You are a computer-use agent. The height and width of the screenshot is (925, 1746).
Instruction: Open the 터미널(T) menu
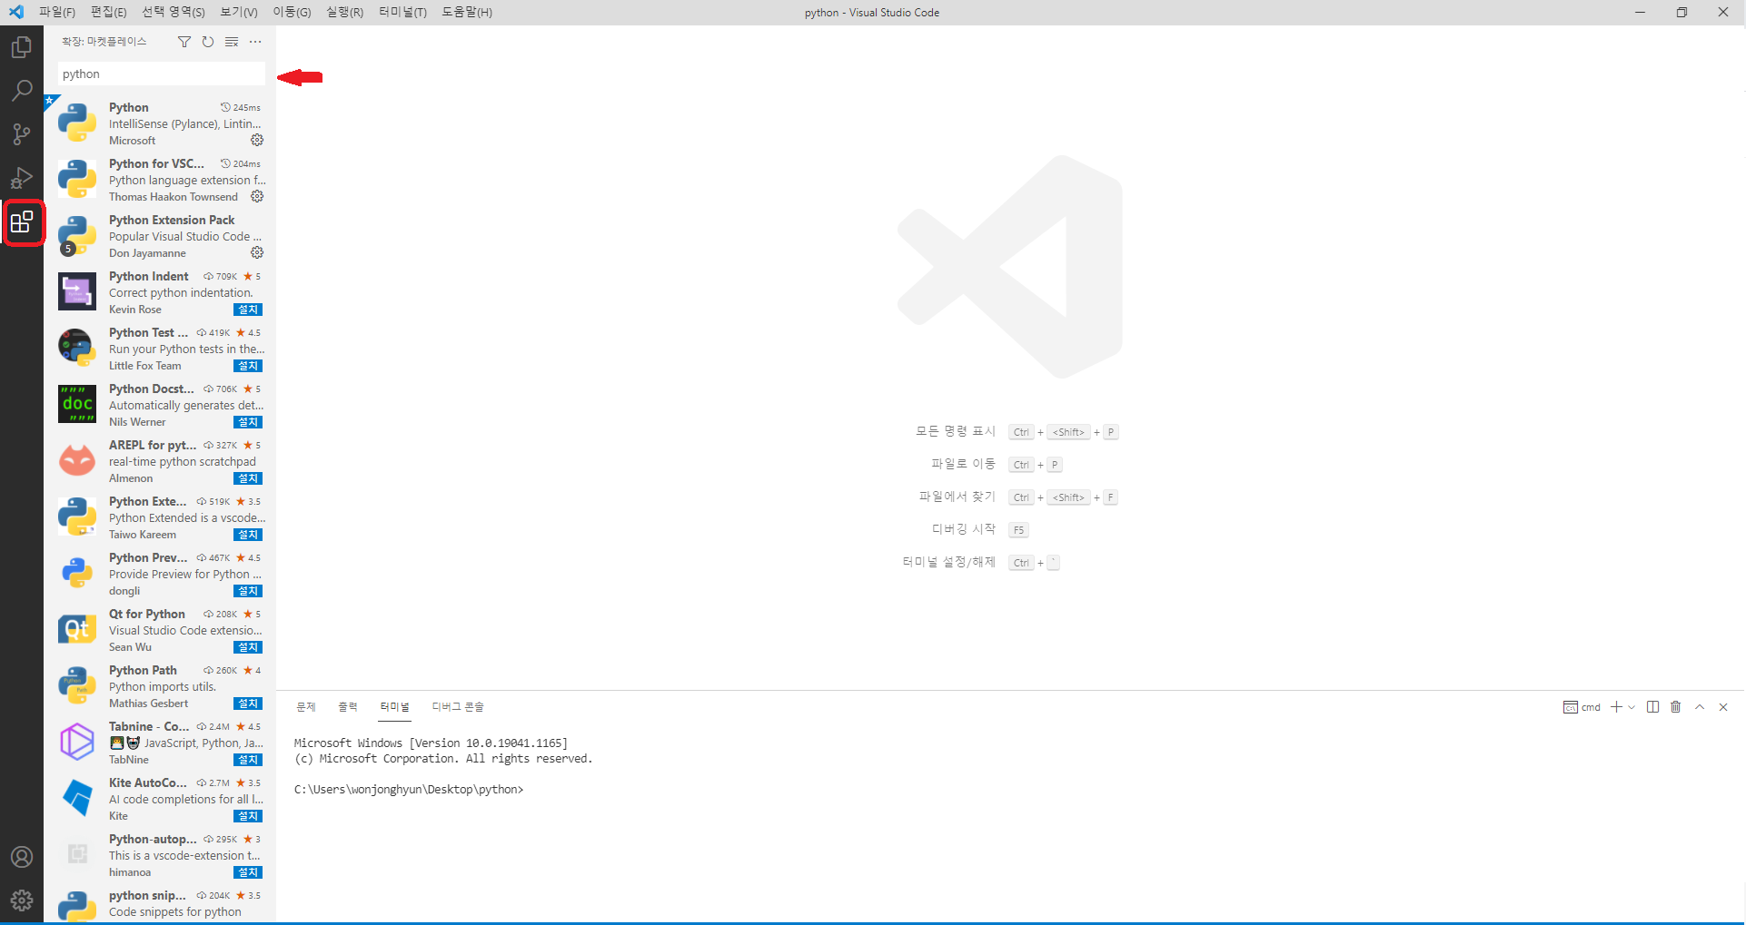tap(402, 12)
